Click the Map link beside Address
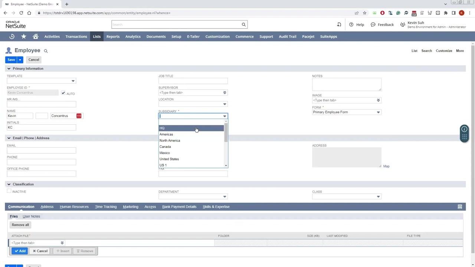Viewport: 475px width, 267px height. coord(386,166)
